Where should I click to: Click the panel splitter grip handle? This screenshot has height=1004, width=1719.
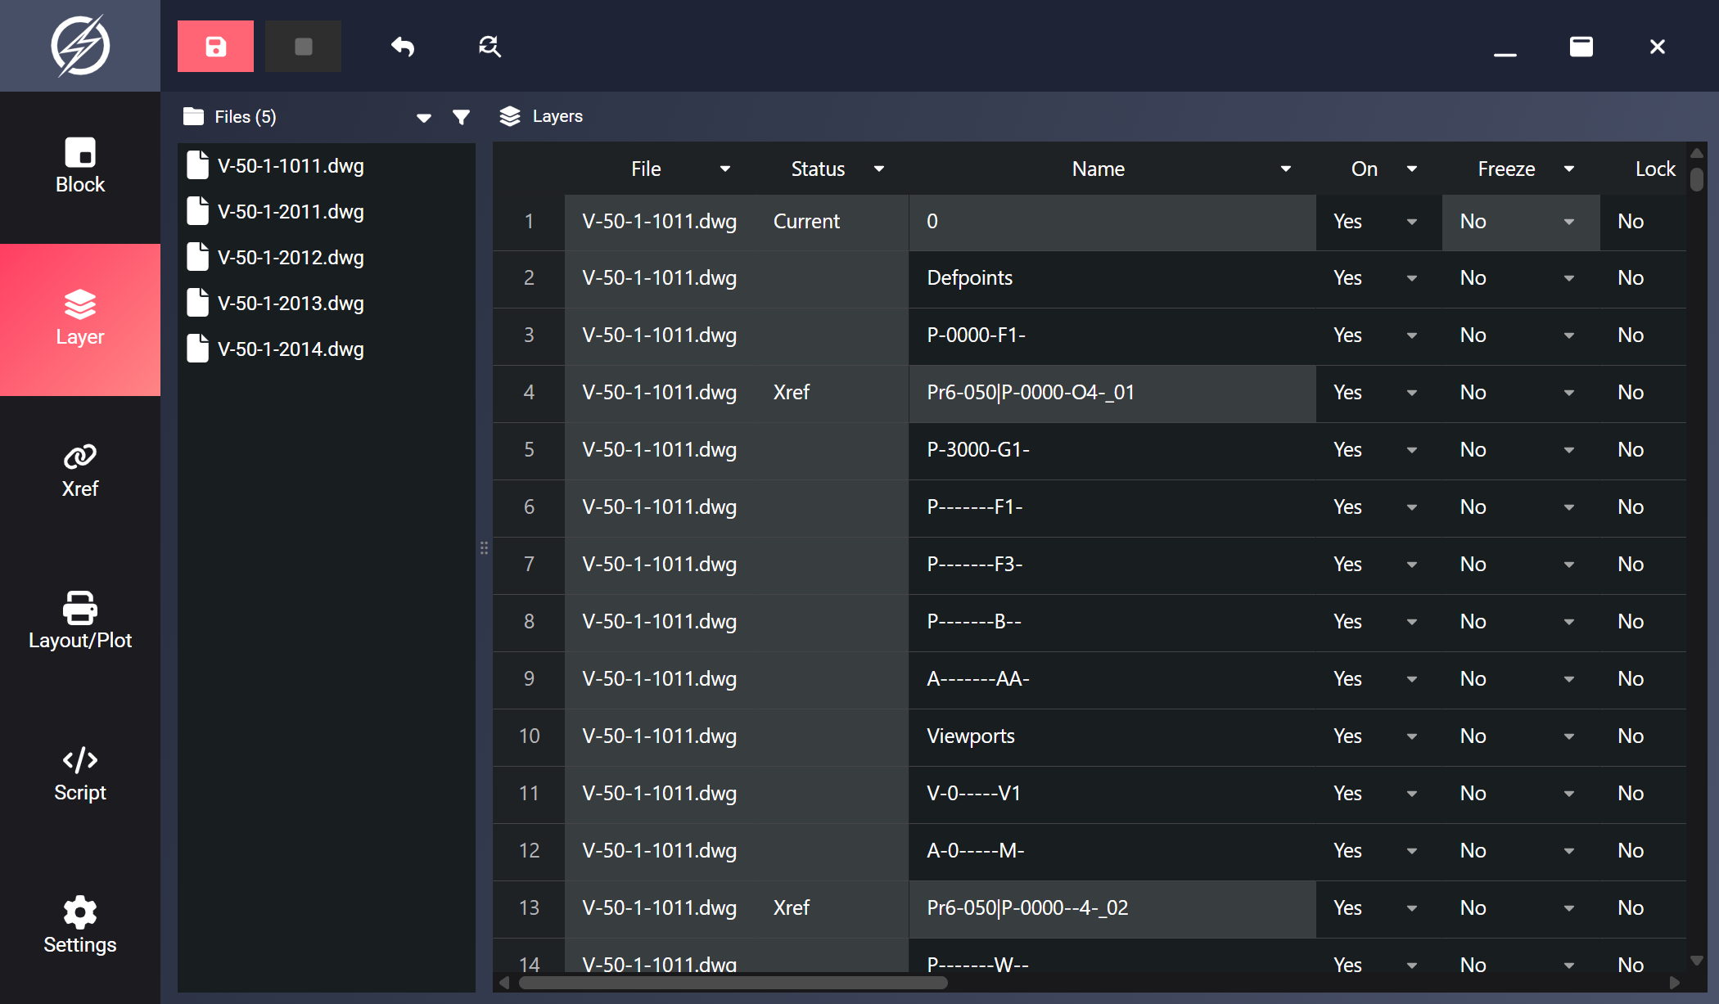coord(484,548)
